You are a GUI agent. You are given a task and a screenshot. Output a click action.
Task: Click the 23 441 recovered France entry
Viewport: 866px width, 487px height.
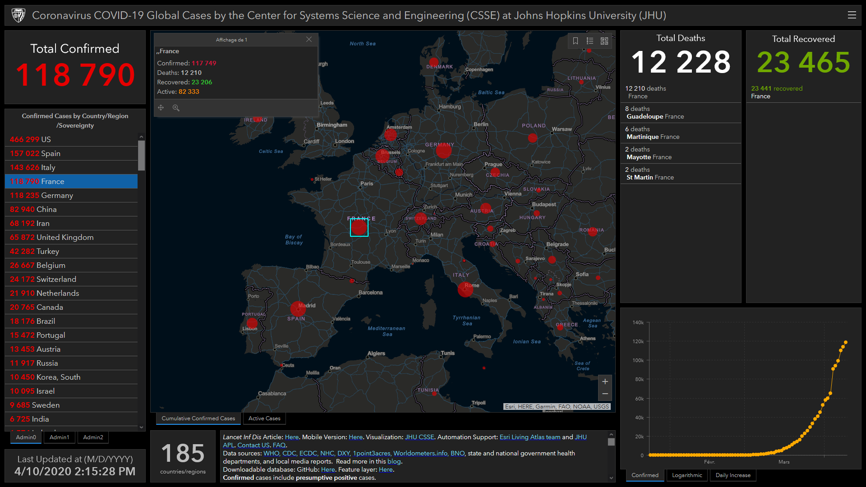coord(803,92)
